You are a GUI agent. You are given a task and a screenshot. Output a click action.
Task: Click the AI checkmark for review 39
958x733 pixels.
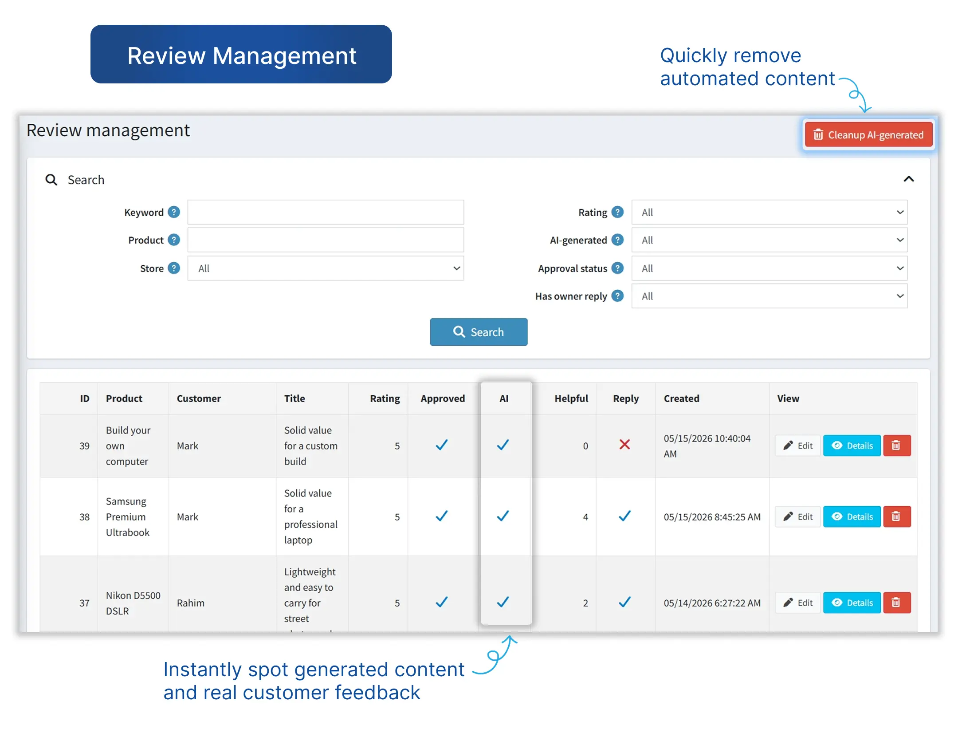click(x=503, y=445)
